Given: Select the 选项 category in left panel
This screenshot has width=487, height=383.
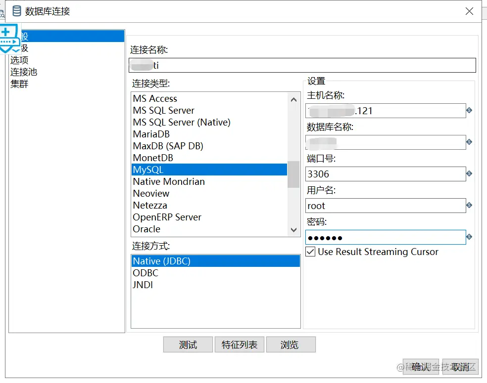Looking at the screenshot, I should tap(19, 60).
